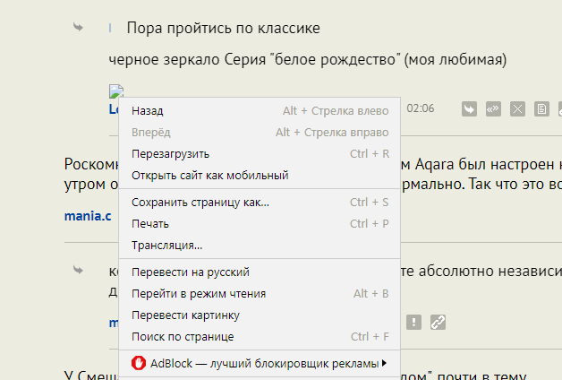Viewport: 562px width, 380px height.
Task: Select 'Перевести на русский' menu item
Action: pyautogui.click(x=190, y=272)
